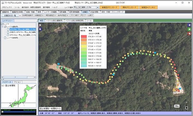Click the Japan navigator map thumbnail

[19, 96]
